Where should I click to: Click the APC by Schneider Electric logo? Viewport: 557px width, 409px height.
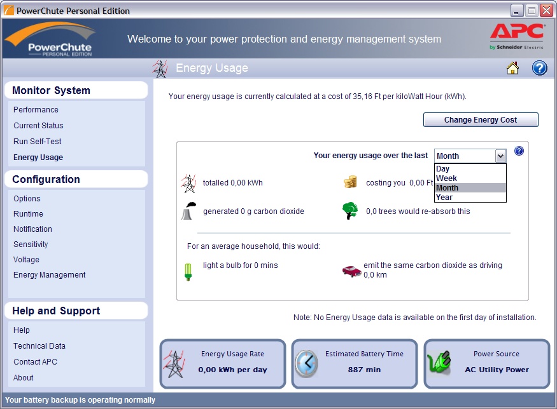[x=517, y=36]
